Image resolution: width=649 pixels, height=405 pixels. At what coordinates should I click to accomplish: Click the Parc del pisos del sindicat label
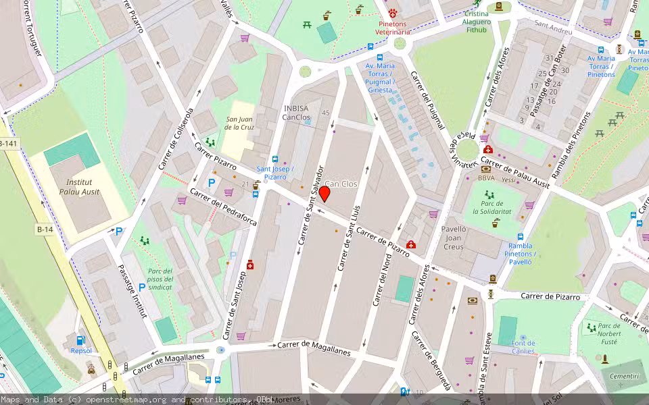[x=160, y=279]
